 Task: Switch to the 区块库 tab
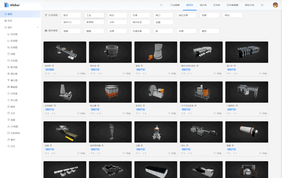(217, 5)
